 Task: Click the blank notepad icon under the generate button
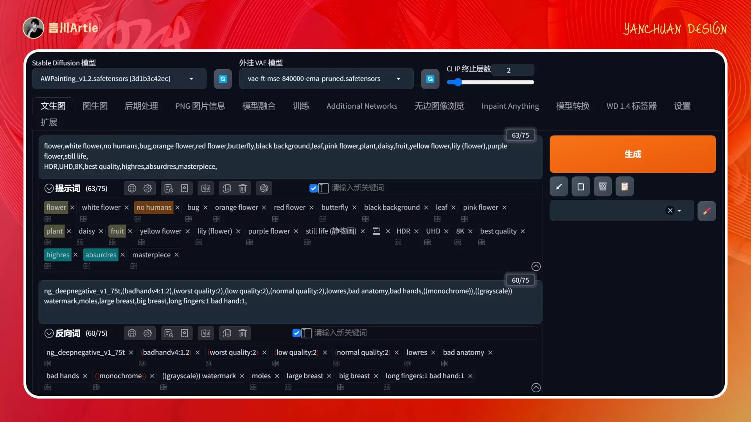pyautogui.click(x=581, y=186)
